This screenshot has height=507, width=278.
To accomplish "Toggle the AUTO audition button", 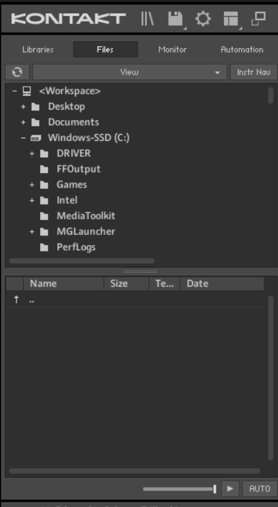I will coord(260,488).
